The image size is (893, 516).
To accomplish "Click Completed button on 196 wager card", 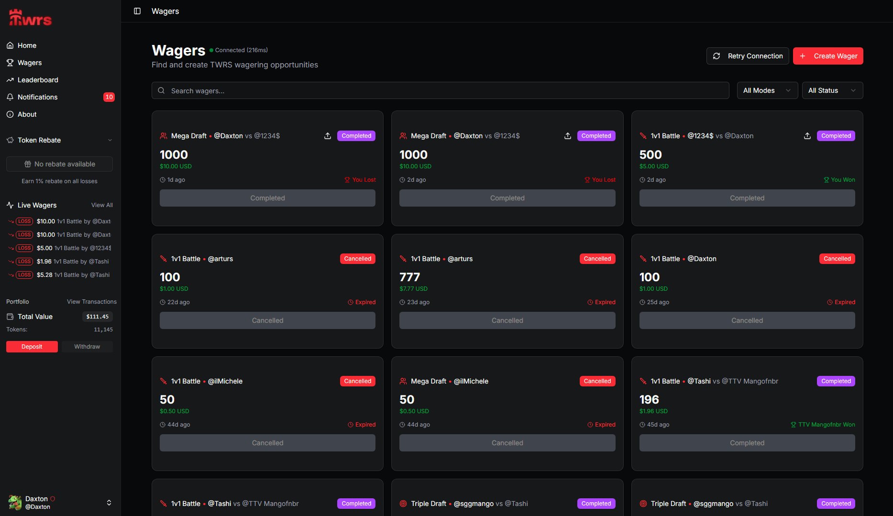I will click(x=747, y=443).
